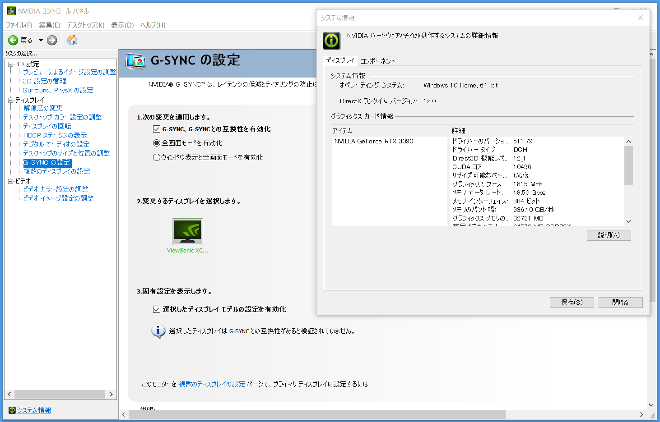Open Surround, PhysX の設定 item
This screenshot has height=422, width=660.
pyautogui.click(x=58, y=90)
